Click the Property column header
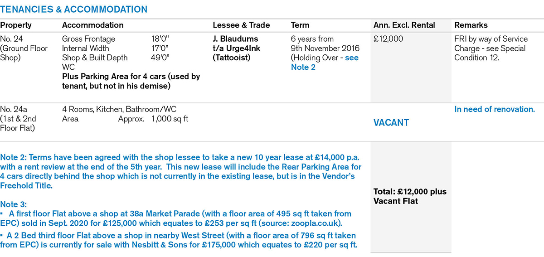 [16, 25]
